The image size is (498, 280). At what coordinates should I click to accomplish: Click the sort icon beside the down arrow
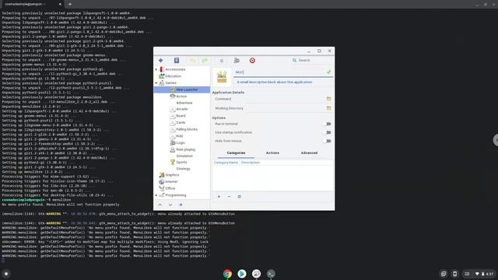pos(181,205)
